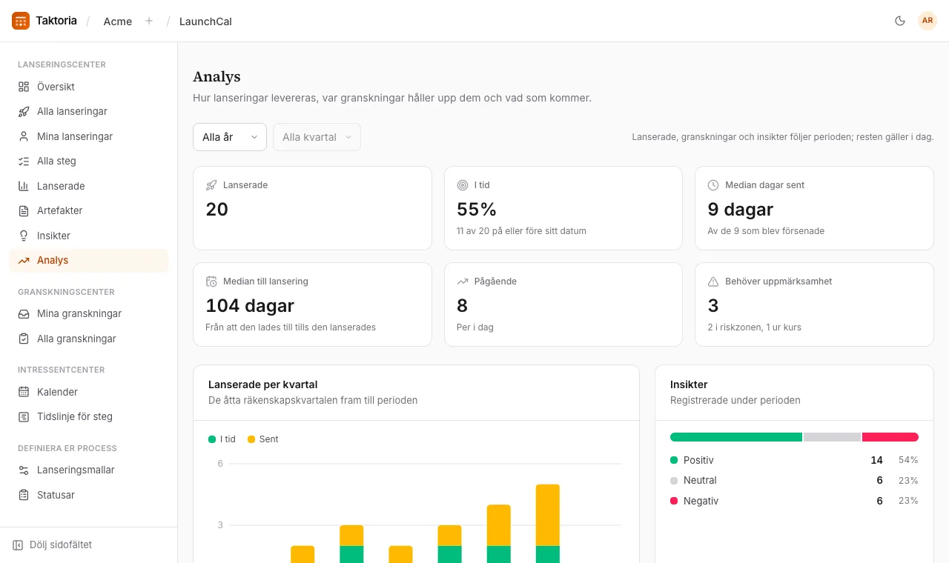Click the LaunchCal breadcrumb link
The image size is (949, 563).
pos(205,21)
